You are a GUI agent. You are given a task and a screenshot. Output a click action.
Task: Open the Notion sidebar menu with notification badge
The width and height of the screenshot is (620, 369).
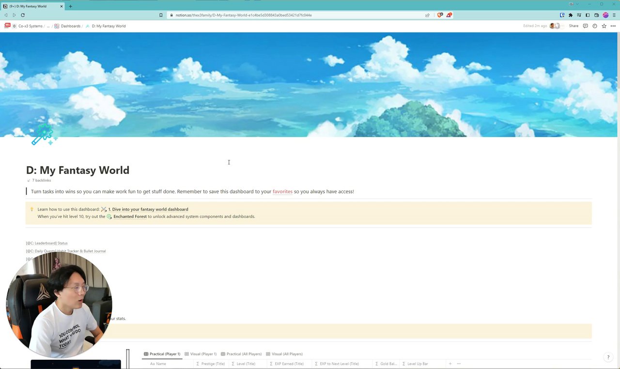(x=7, y=26)
